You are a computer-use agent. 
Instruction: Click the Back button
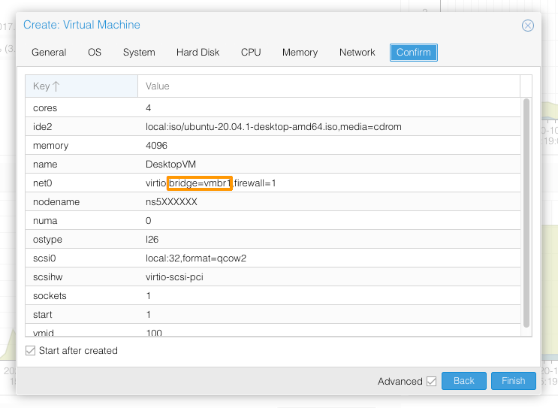463,381
